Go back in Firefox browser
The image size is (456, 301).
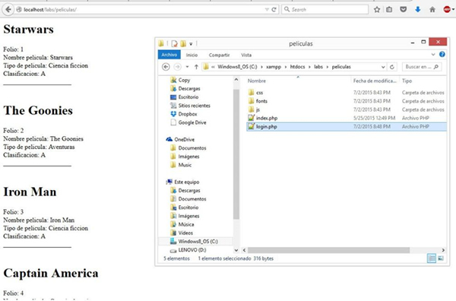[8, 10]
